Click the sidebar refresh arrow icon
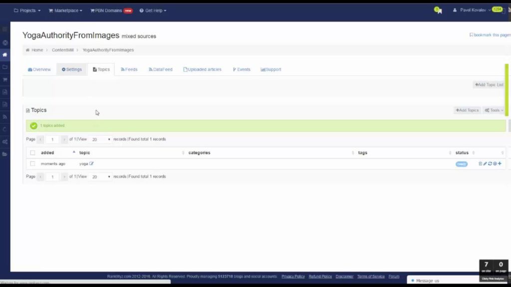The height and width of the screenshot is (287, 511). pos(5,129)
